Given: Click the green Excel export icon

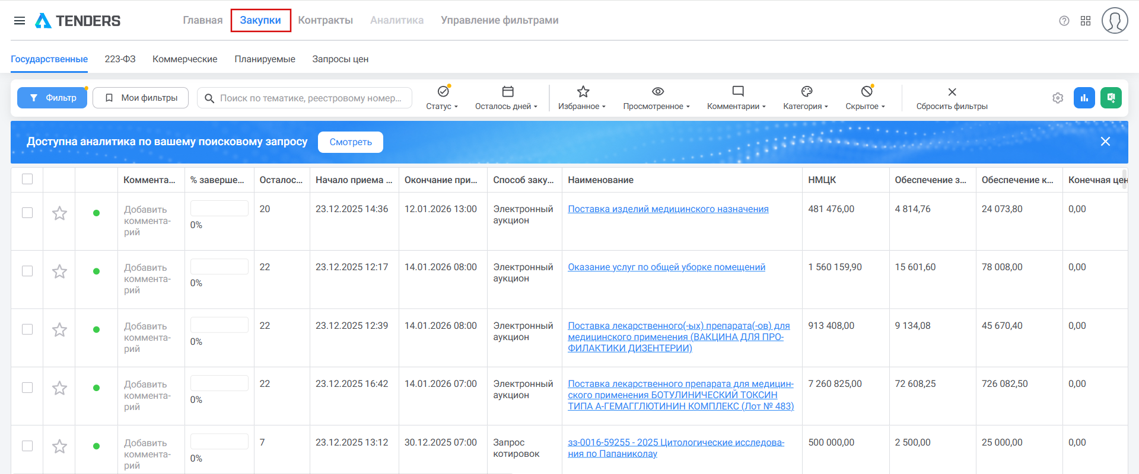Looking at the screenshot, I should tap(1111, 98).
